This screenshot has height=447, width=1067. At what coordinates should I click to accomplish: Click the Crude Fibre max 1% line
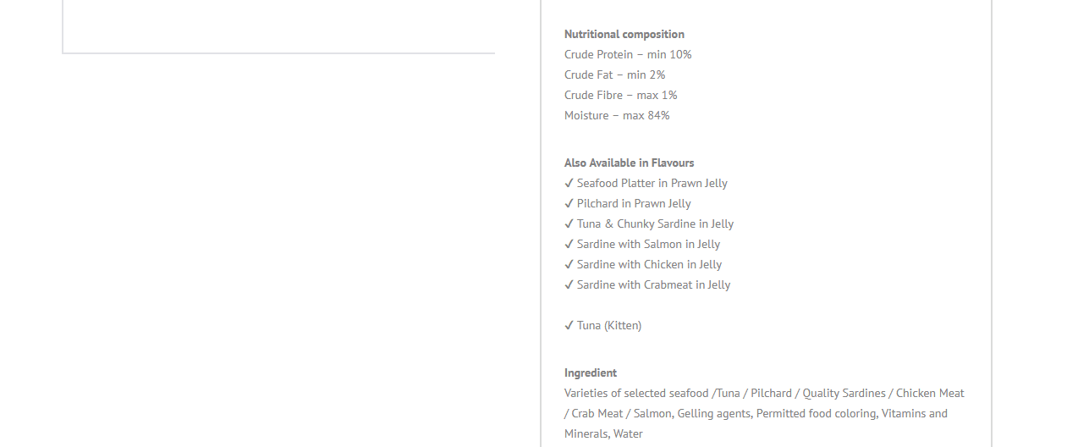point(621,95)
